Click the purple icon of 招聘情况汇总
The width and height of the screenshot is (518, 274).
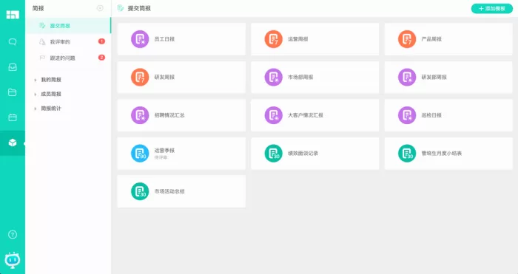pyautogui.click(x=140, y=115)
